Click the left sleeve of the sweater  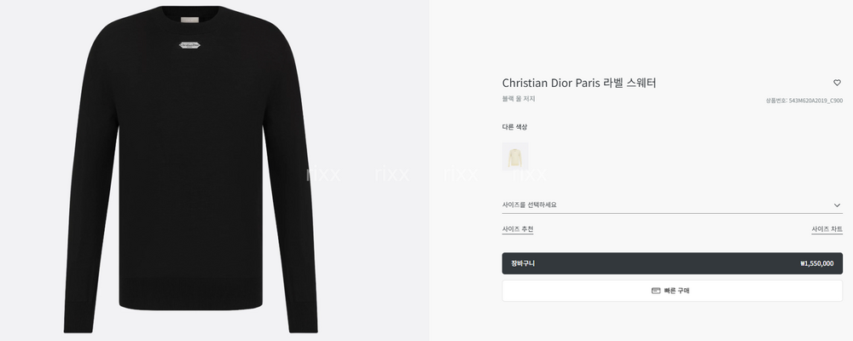coord(84,213)
